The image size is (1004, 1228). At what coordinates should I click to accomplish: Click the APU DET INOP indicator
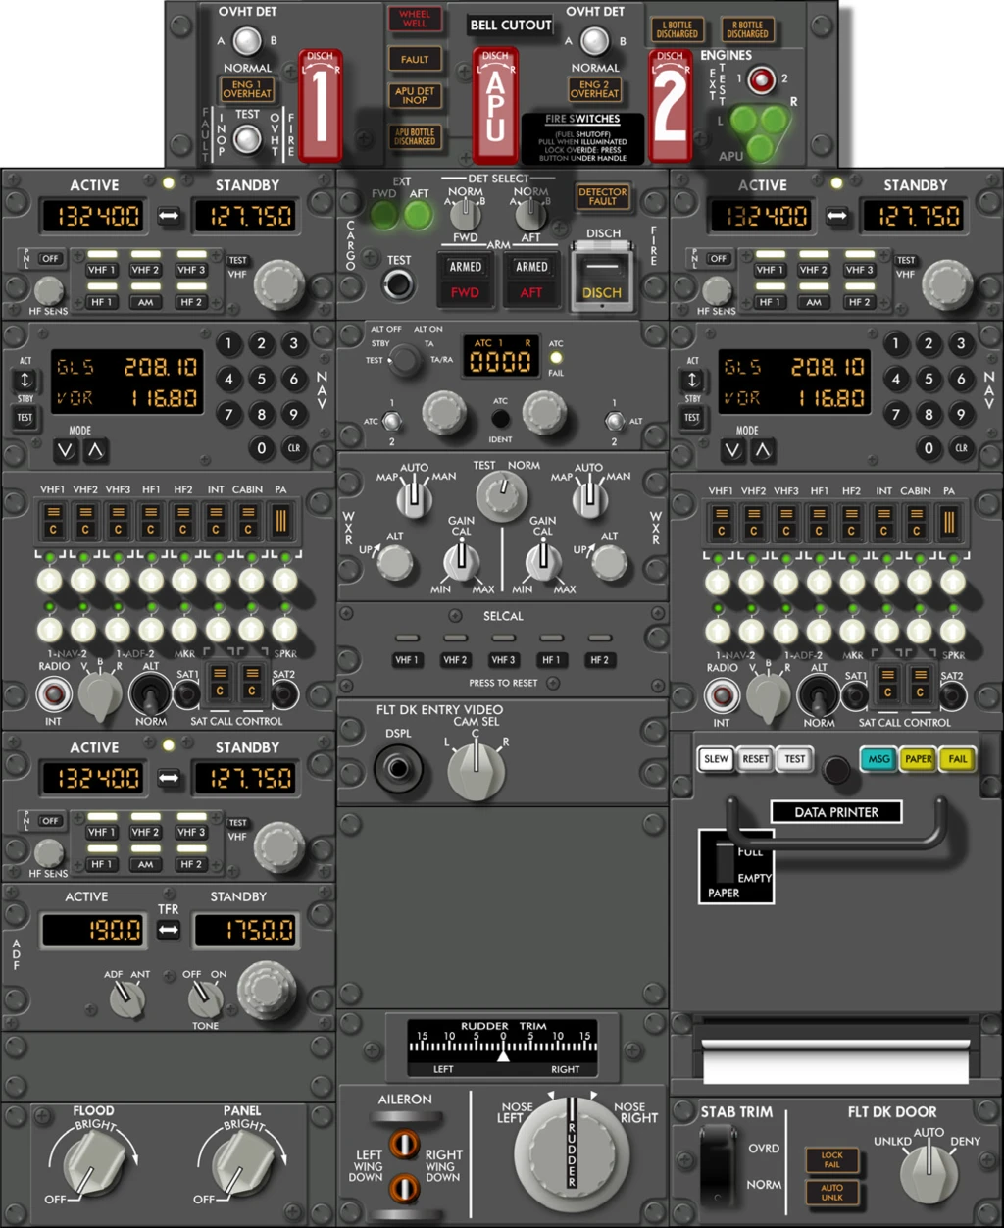click(415, 96)
